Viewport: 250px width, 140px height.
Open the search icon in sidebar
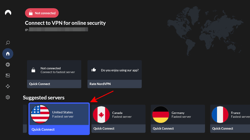(x=8, y=43)
